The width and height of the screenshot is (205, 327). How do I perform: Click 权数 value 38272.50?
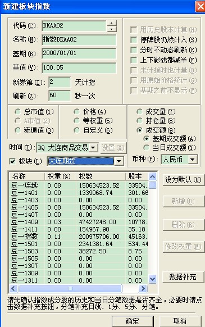(x=92, y=251)
